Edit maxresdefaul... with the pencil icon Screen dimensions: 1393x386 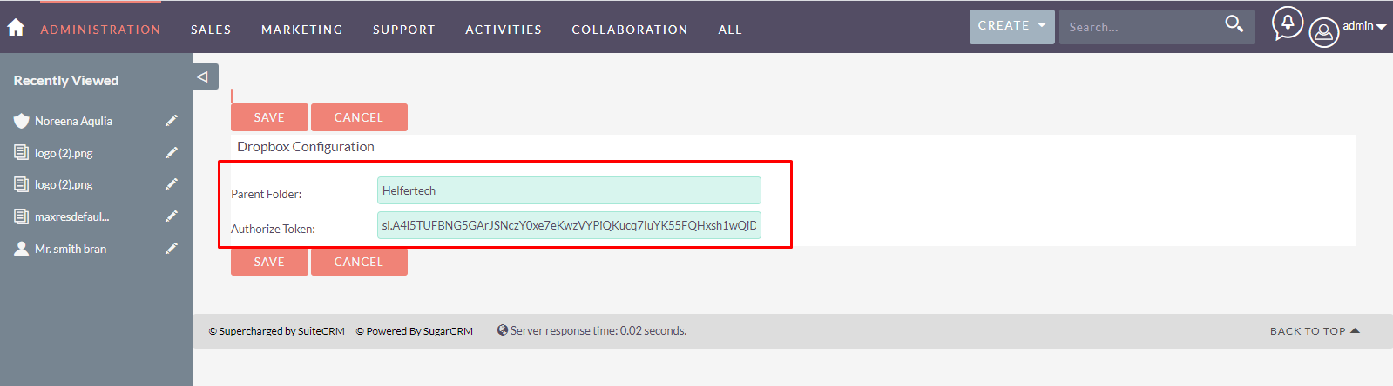tap(172, 216)
